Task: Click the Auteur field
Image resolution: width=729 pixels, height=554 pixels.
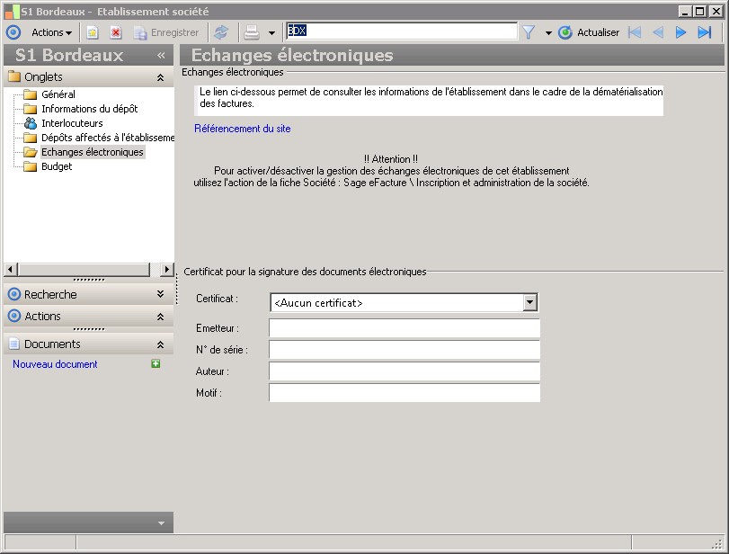Action: [x=405, y=371]
